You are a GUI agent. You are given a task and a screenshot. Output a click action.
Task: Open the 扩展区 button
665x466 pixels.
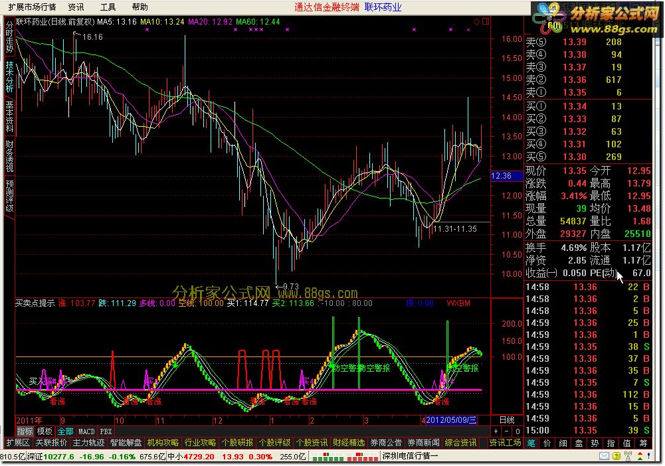(x=18, y=443)
